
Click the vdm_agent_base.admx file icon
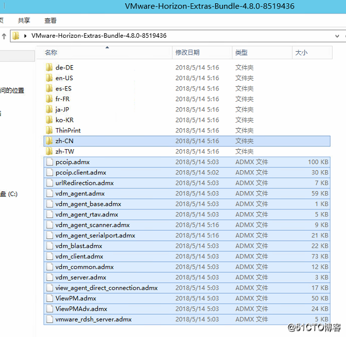coord(50,203)
